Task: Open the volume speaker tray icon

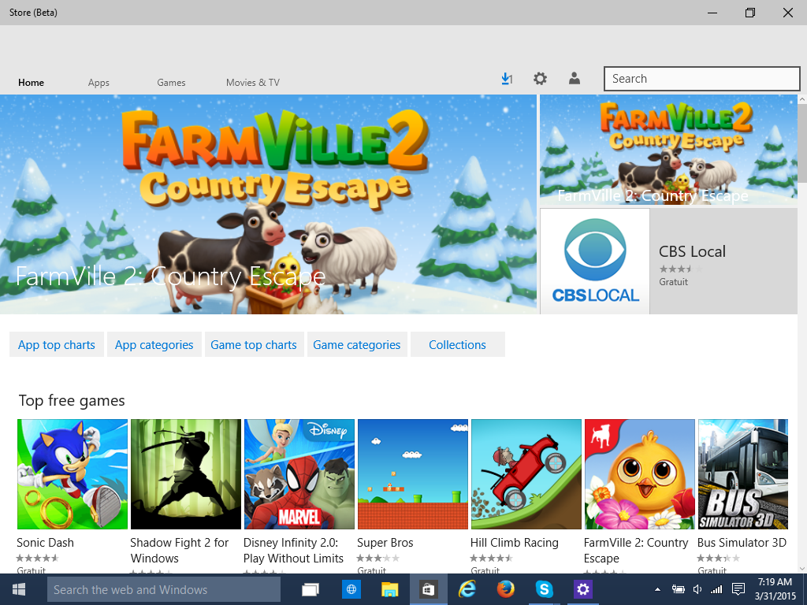Action: (x=697, y=589)
